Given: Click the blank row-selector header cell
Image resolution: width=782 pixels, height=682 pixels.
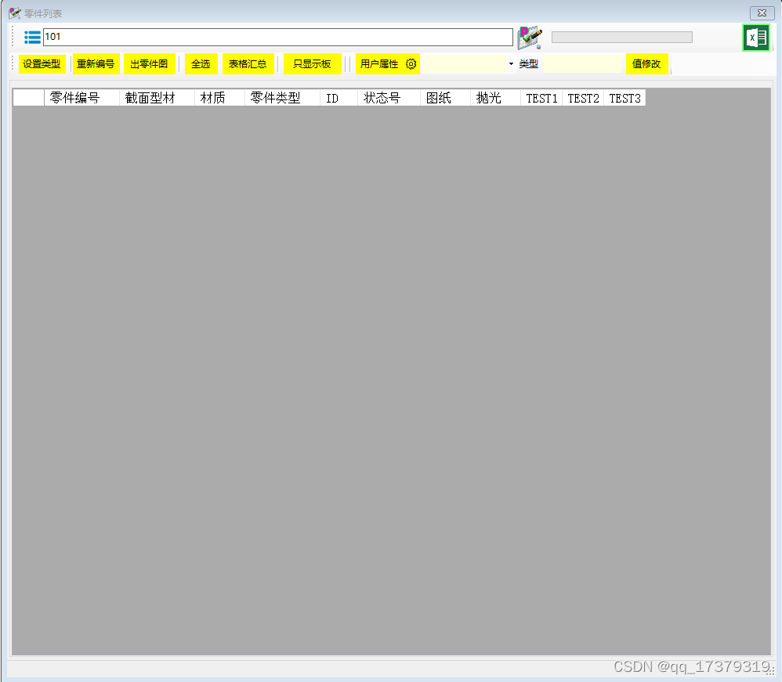Looking at the screenshot, I should [28, 98].
